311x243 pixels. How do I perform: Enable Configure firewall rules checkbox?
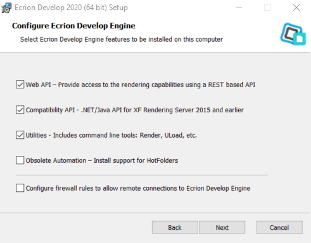pyautogui.click(x=20, y=188)
